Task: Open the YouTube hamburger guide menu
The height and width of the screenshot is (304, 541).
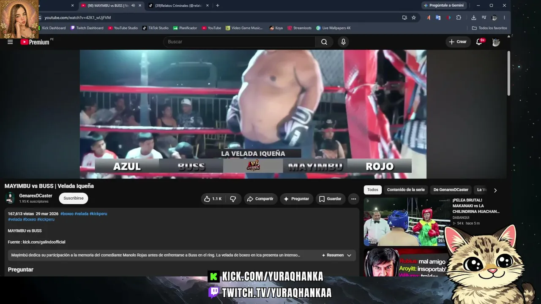Action: (x=10, y=42)
